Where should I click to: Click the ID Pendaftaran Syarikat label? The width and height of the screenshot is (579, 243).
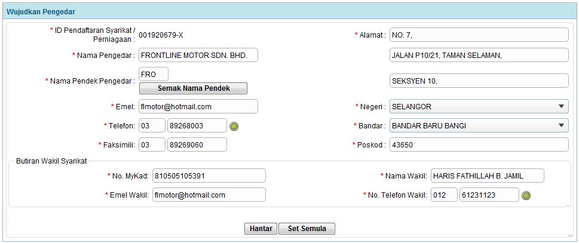pyautogui.click(x=93, y=35)
